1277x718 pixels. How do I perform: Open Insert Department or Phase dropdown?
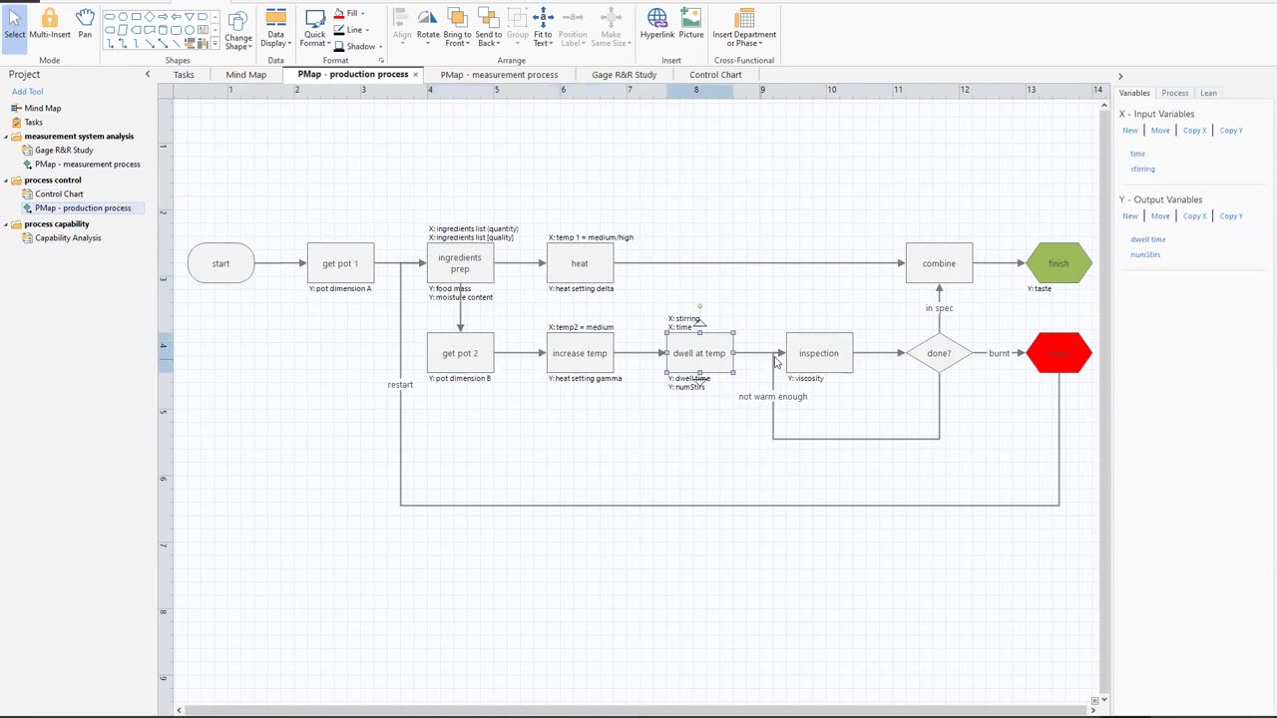coord(744,28)
